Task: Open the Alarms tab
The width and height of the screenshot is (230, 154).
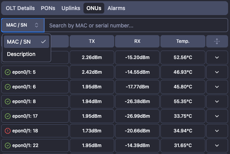Action: point(116,8)
